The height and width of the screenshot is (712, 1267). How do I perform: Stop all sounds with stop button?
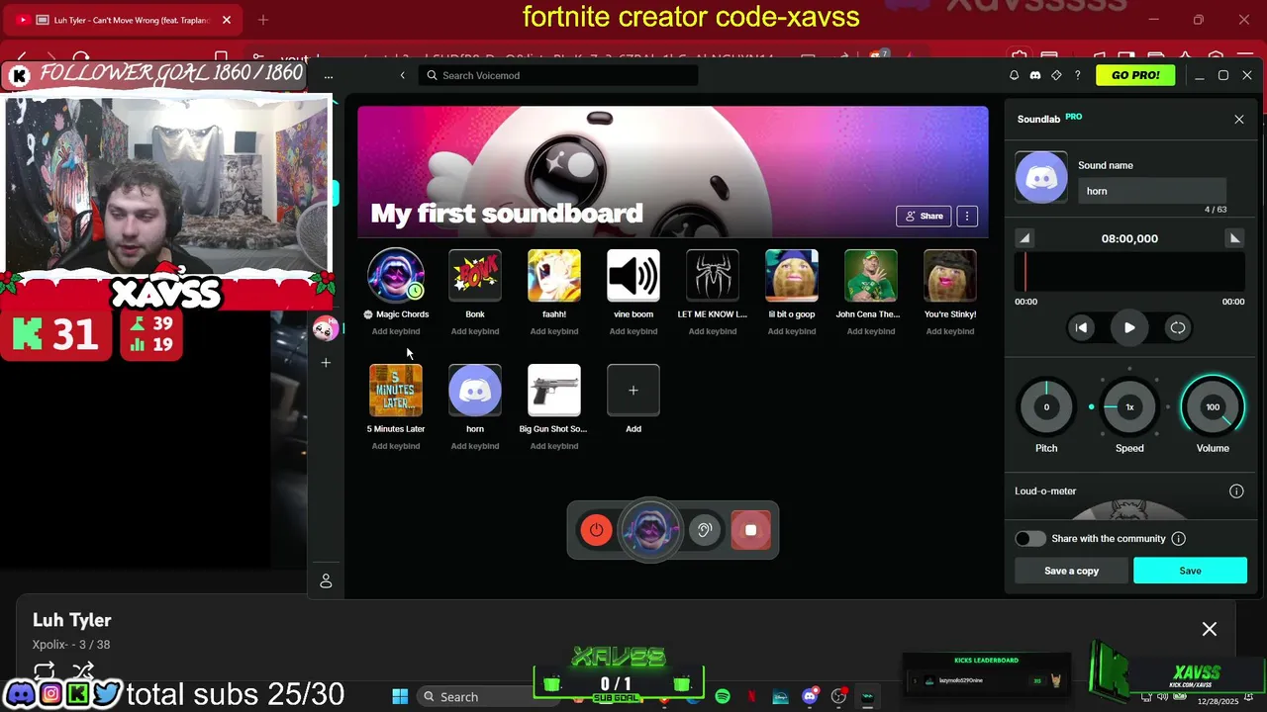coord(750,530)
